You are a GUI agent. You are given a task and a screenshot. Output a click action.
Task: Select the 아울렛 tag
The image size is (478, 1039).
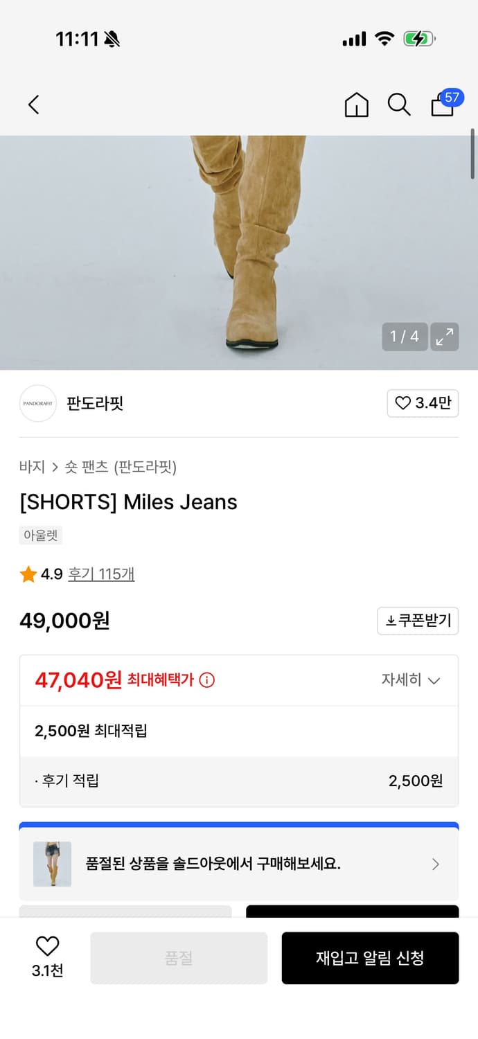click(x=40, y=535)
